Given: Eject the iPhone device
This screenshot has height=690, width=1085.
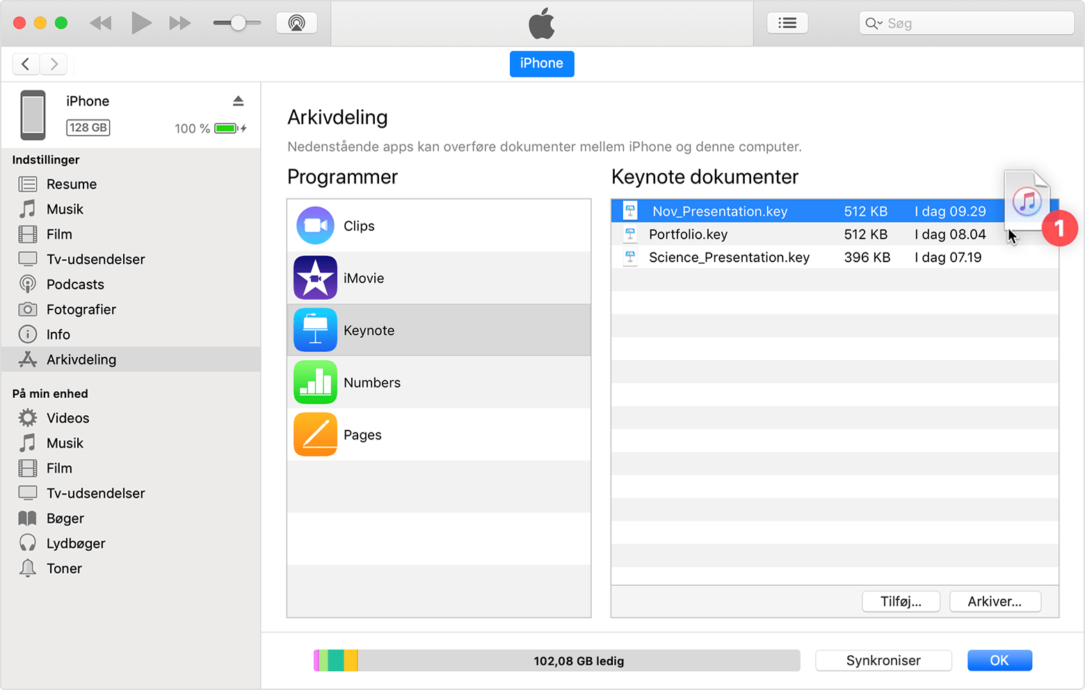Looking at the screenshot, I should (238, 101).
